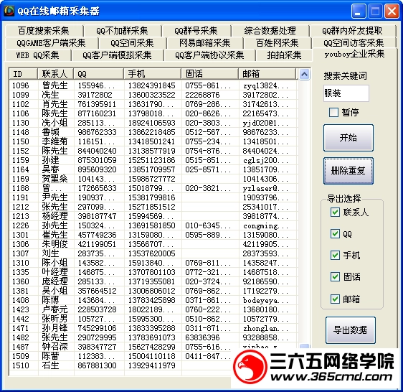Select the row for contact 杨经理
Image resolution: width=403 pixels, height=392 pixels.
(x=153, y=216)
